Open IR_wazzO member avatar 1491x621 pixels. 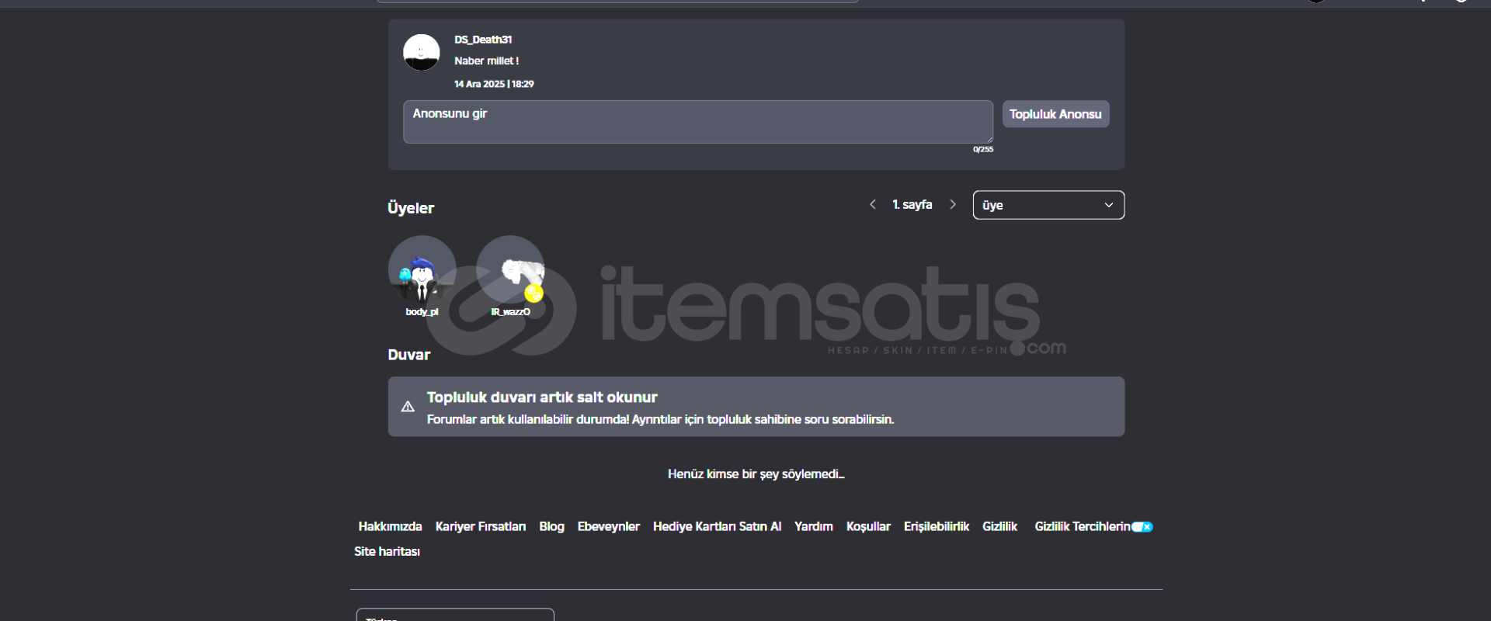point(510,270)
